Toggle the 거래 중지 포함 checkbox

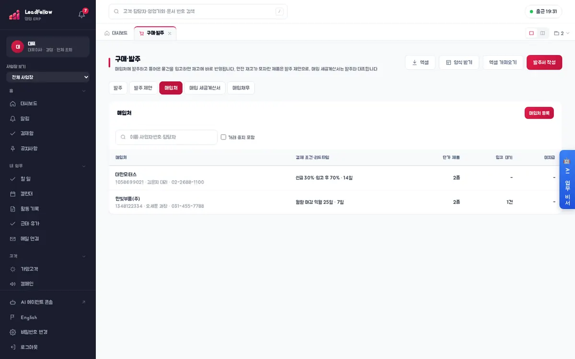pyautogui.click(x=223, y=137)
